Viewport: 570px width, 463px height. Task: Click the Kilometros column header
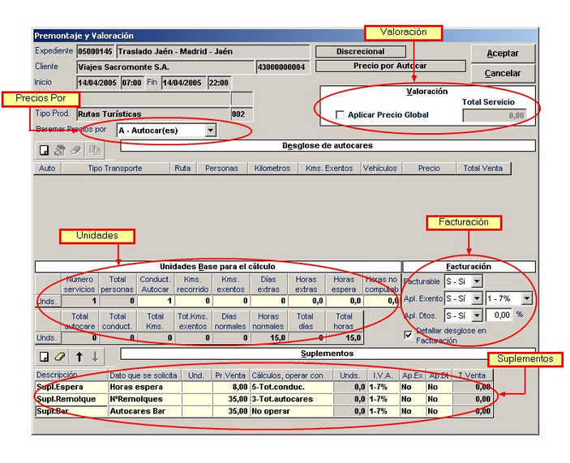tap(272, 169)
